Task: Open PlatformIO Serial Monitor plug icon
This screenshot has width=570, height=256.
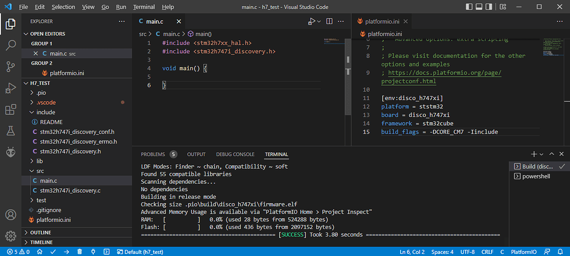Action: pyautogui.click(x=93, y=252)
